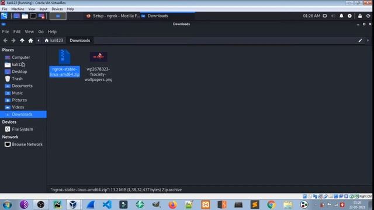374x210 pixels.
Task: Select Downloads in Places sidebar
Action: click(23, 114)
